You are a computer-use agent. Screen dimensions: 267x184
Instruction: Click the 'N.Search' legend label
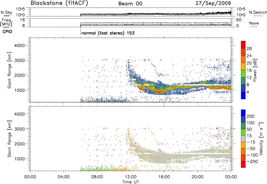pos(258,12)
